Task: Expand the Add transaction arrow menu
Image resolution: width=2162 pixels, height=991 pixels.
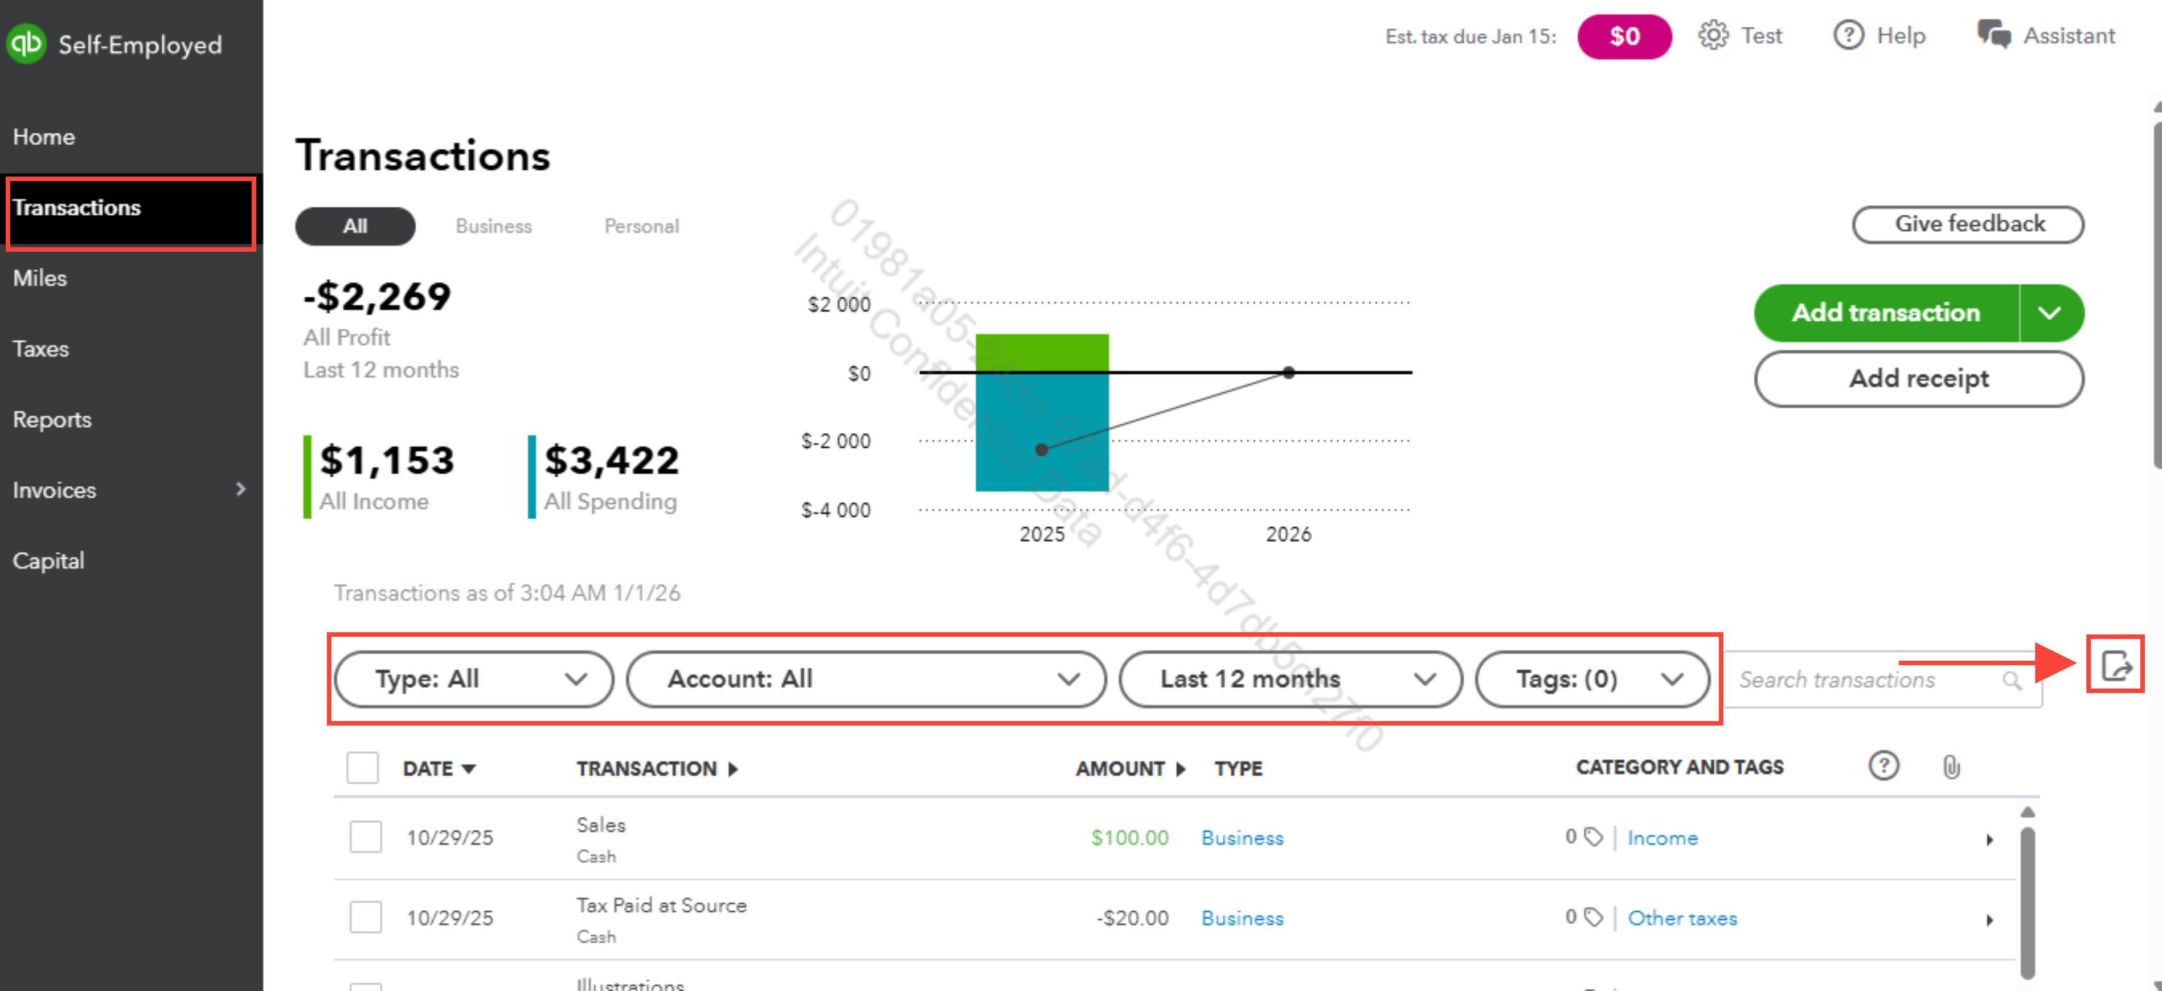Action: point(2050,313)
